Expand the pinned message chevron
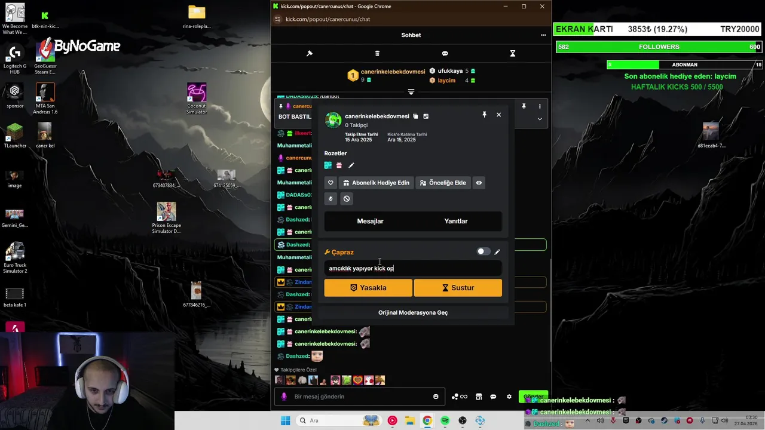 [540, 119]
